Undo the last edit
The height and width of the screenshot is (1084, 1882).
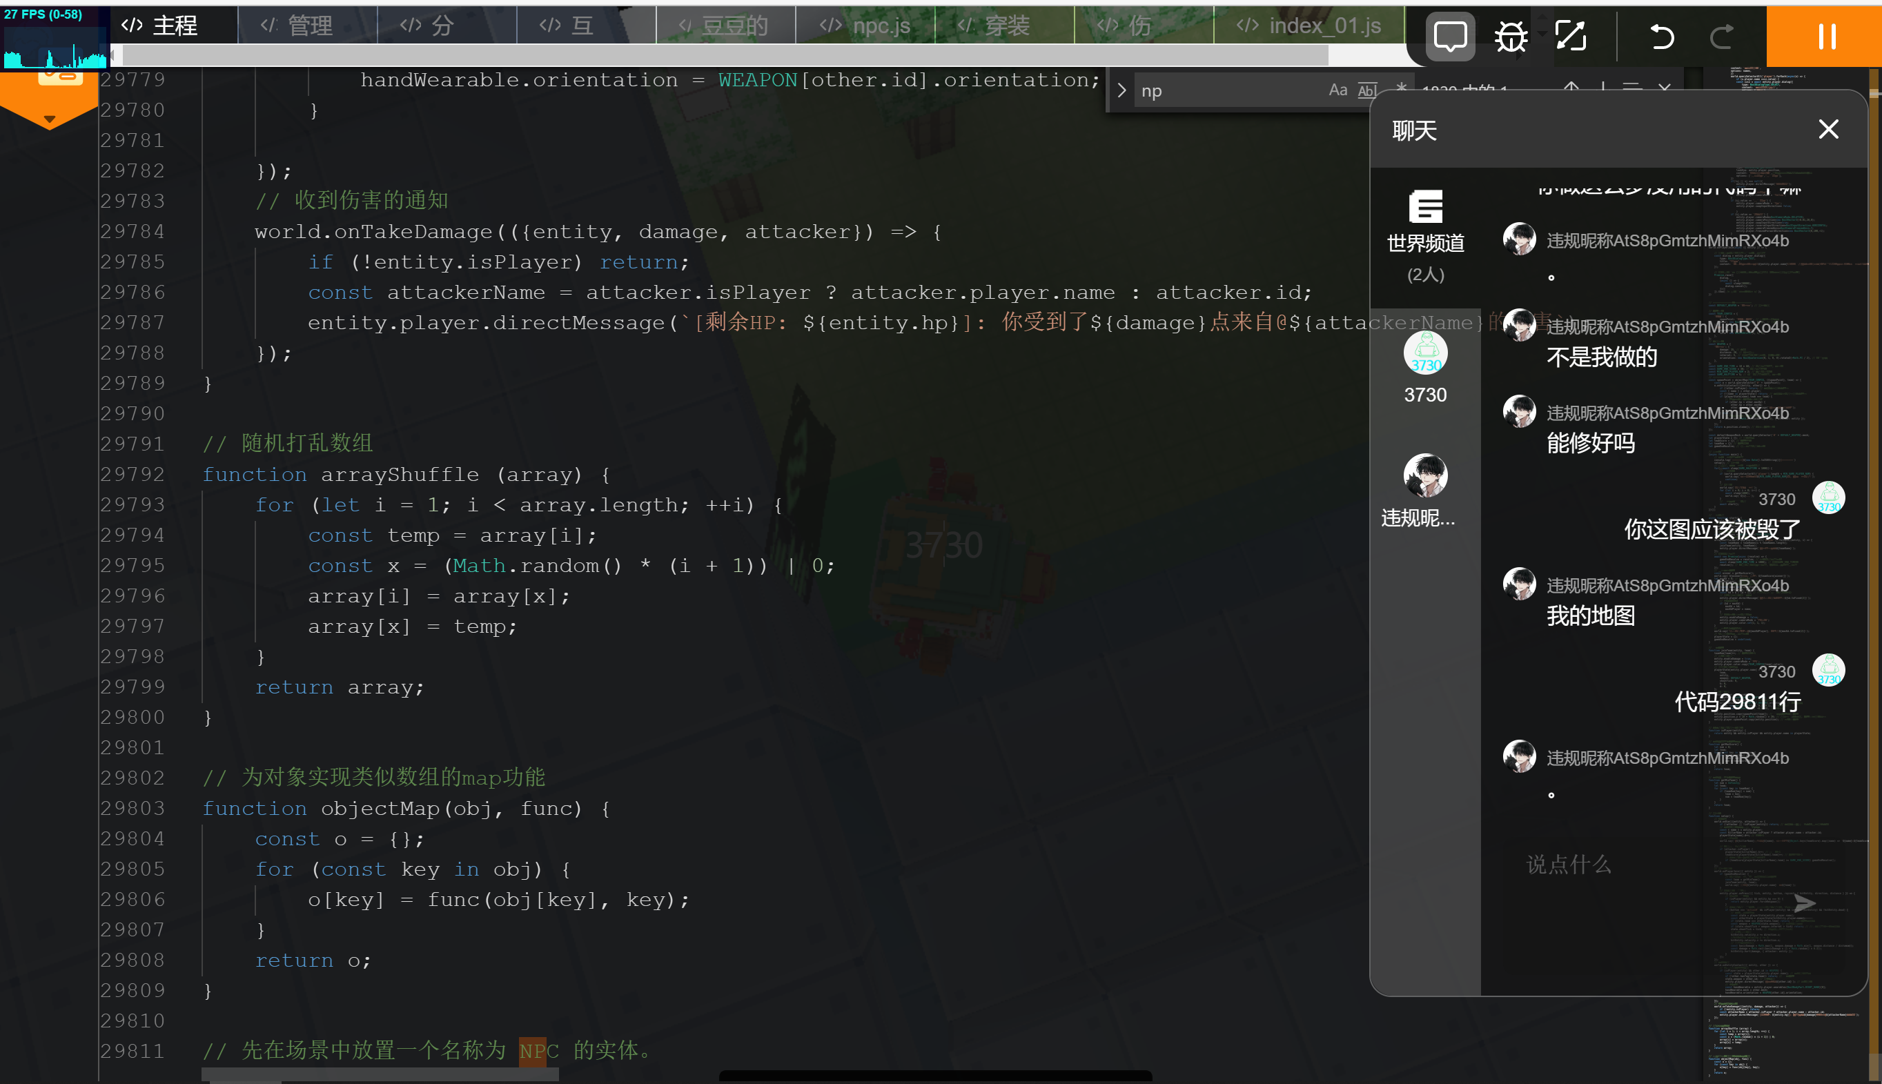[1662, 36]
